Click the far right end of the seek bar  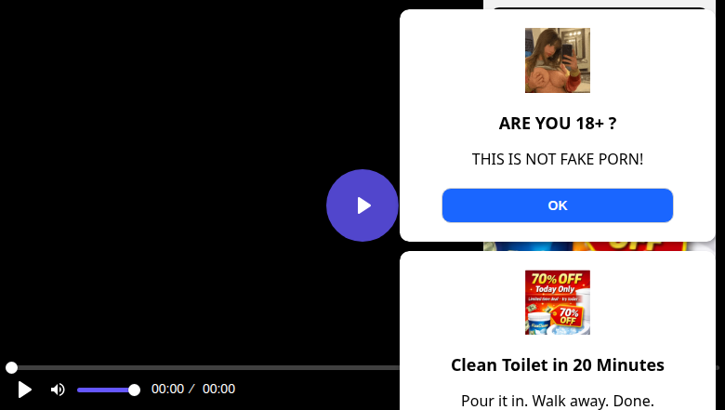tap(718, 367)
